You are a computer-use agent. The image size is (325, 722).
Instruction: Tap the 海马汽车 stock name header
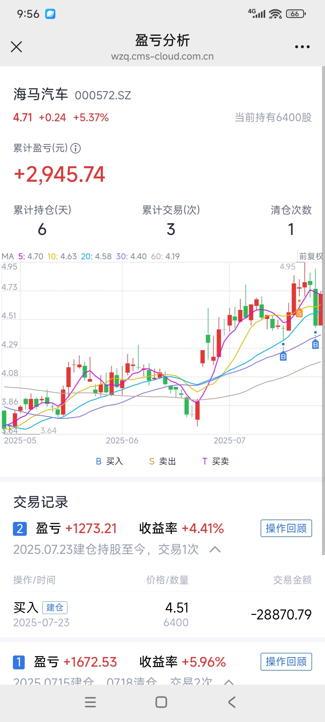(x=41, y=94)
